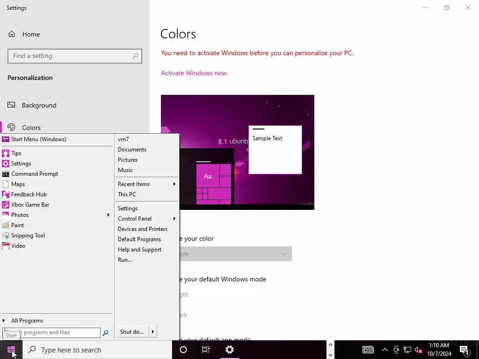
Task: Click the muted volume tray icon
Action: [419, 350]
